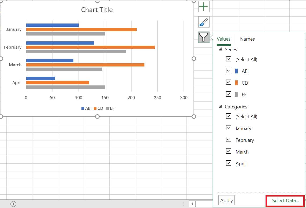Uncheck the February category checkbox
306x208 pixels.
coord(229,140)
